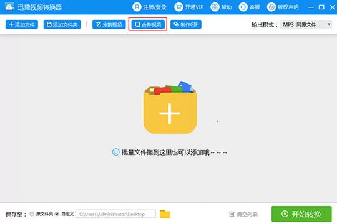This screenshot has height=224, width=337.
Task: Click the smiley icon beside the drag hint
Action: (x=115, y=152)
